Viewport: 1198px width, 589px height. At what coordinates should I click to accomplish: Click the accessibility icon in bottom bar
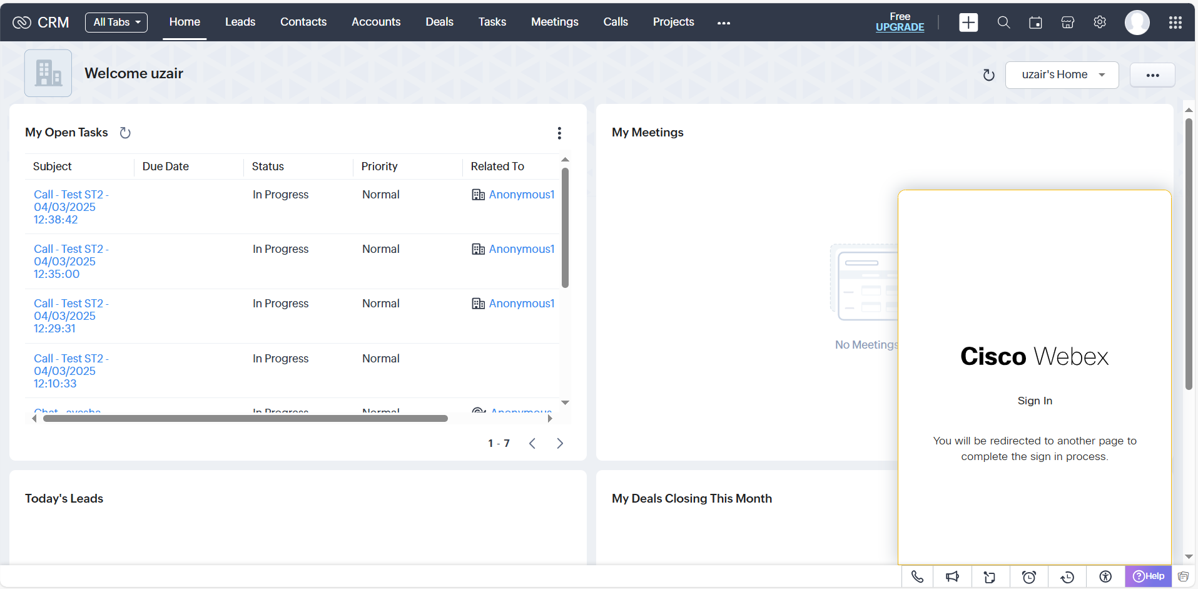click(x=1105, y=576)
